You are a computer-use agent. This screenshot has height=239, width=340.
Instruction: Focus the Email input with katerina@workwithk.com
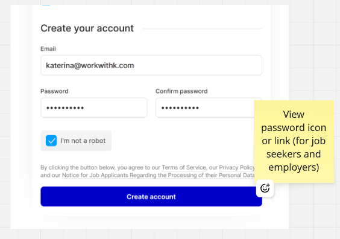tap(151, 65)
